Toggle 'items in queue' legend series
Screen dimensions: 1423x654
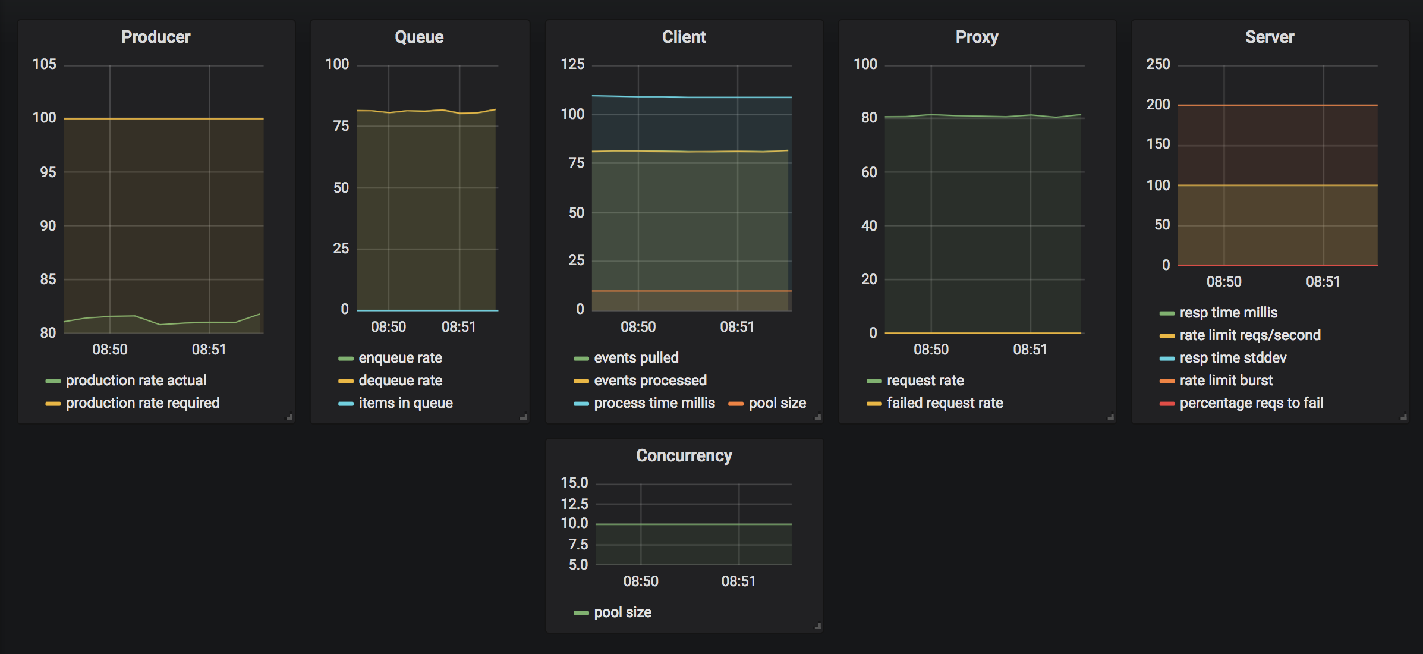(x=406, y=403)
